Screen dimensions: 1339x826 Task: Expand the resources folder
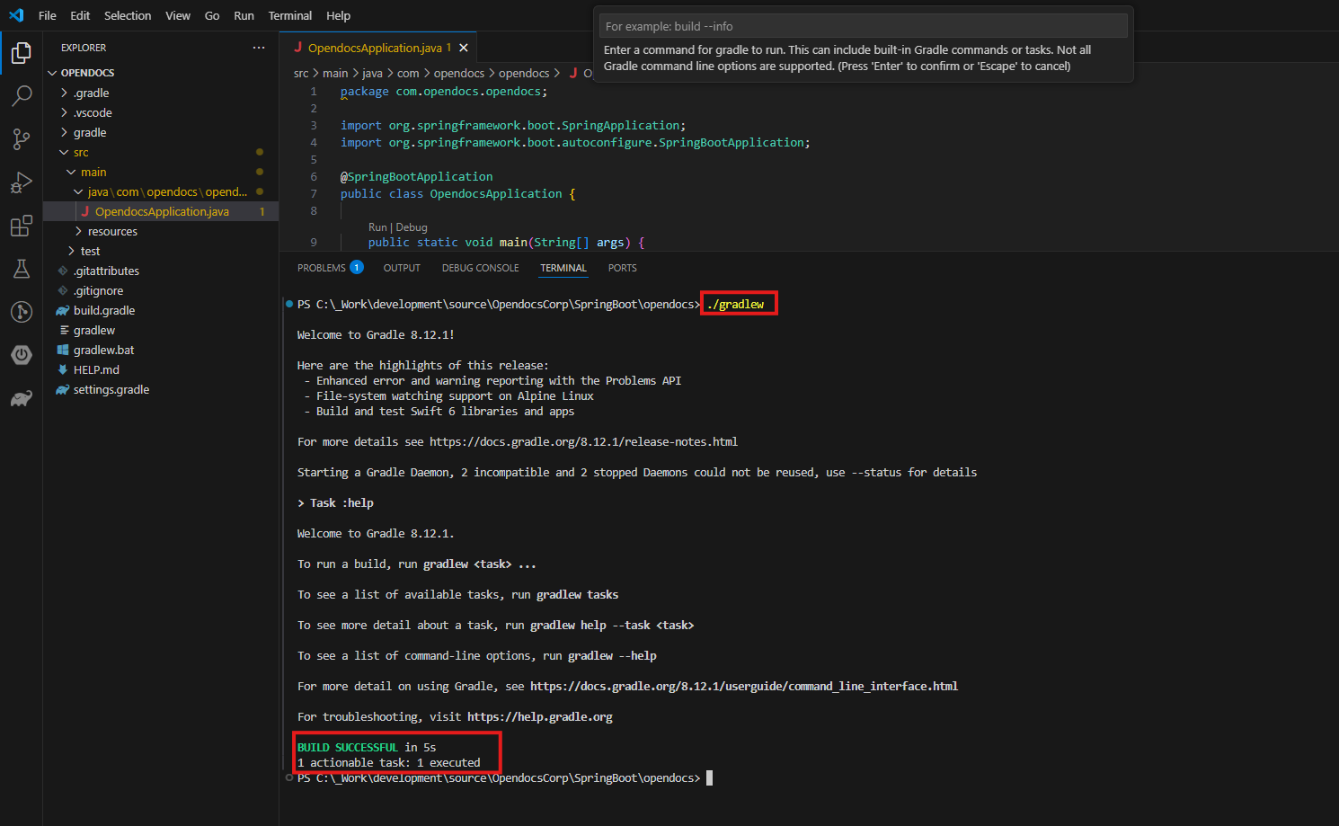[x=161, y=231]
